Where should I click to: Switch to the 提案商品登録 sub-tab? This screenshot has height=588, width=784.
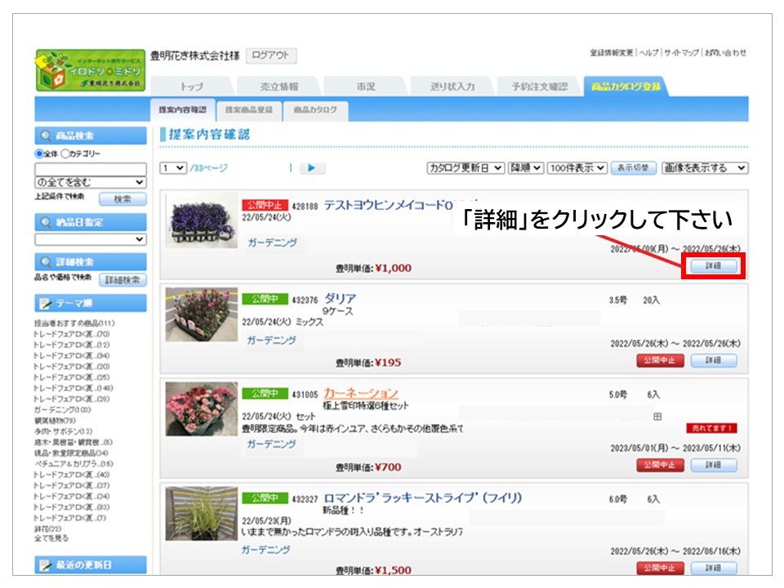(249, 109)
